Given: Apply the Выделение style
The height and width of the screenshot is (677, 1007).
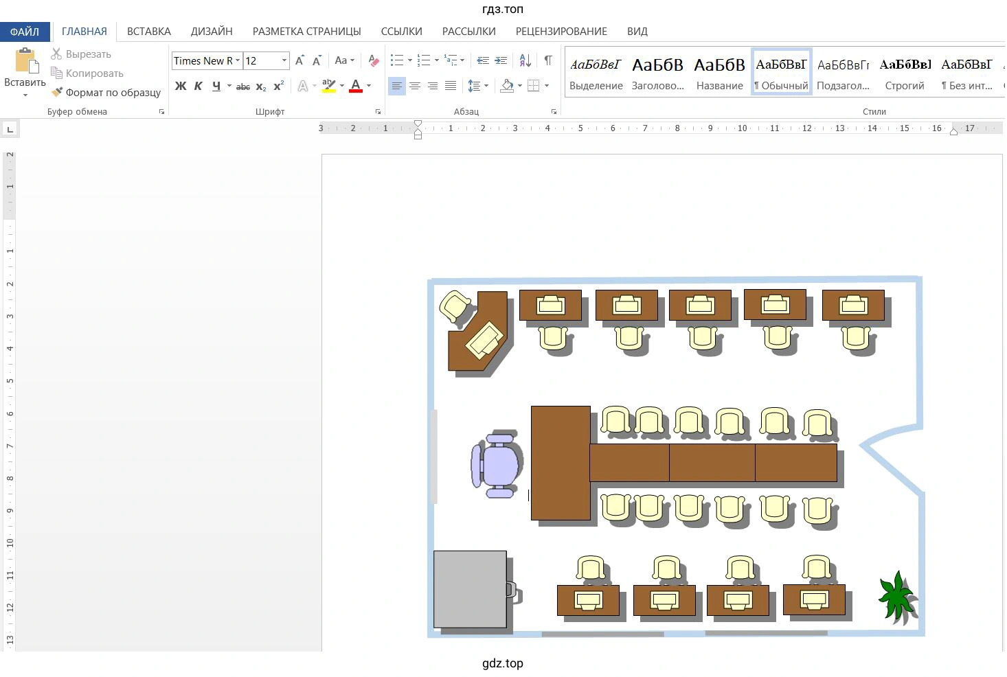Looking at the screenshot, I should click(x=596, y=72).
